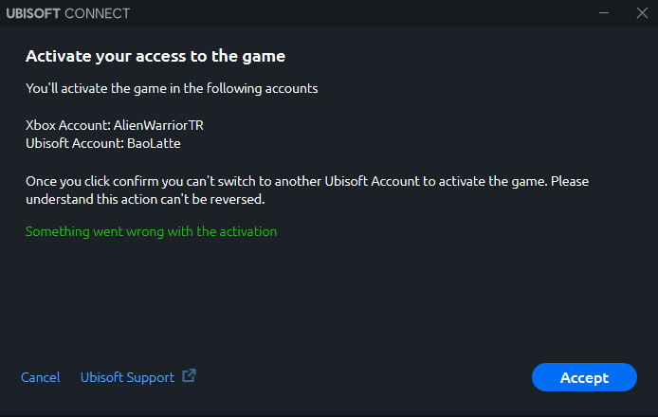Click the word "activation" in the green message
Image resolution: width=658 pixels, height=417 pixels.
point(247,231)
